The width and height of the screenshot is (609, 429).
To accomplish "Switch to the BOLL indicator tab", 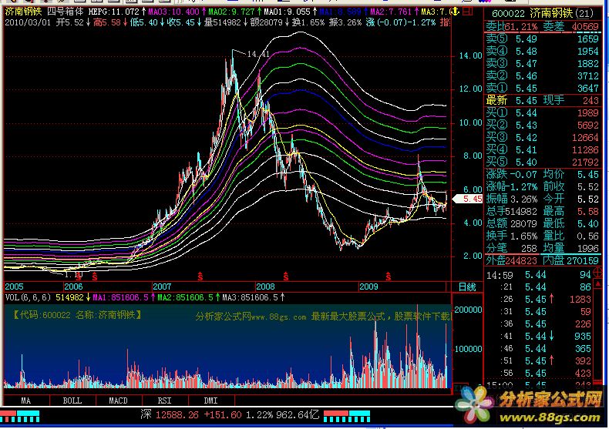I will (72, 401).
